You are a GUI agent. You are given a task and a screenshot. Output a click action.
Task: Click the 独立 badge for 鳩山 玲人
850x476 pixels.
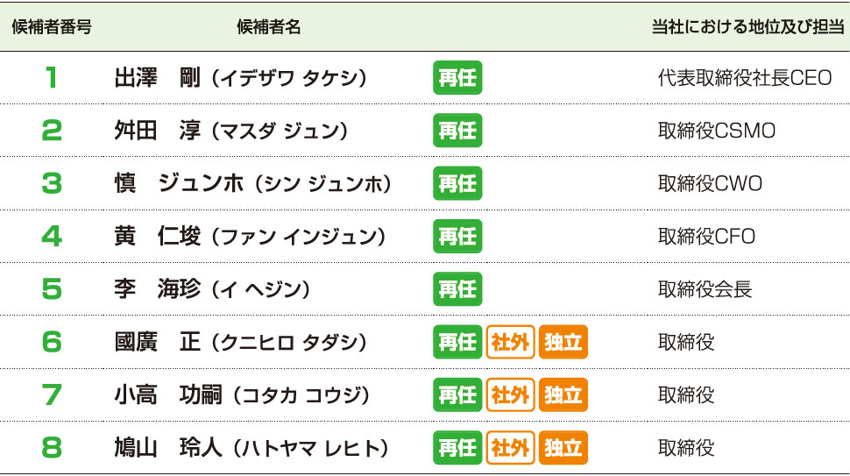563,447
